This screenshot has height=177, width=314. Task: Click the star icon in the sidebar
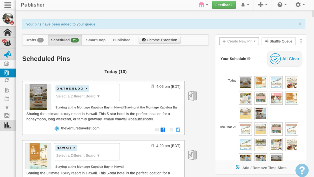click(x=7, y=107)
